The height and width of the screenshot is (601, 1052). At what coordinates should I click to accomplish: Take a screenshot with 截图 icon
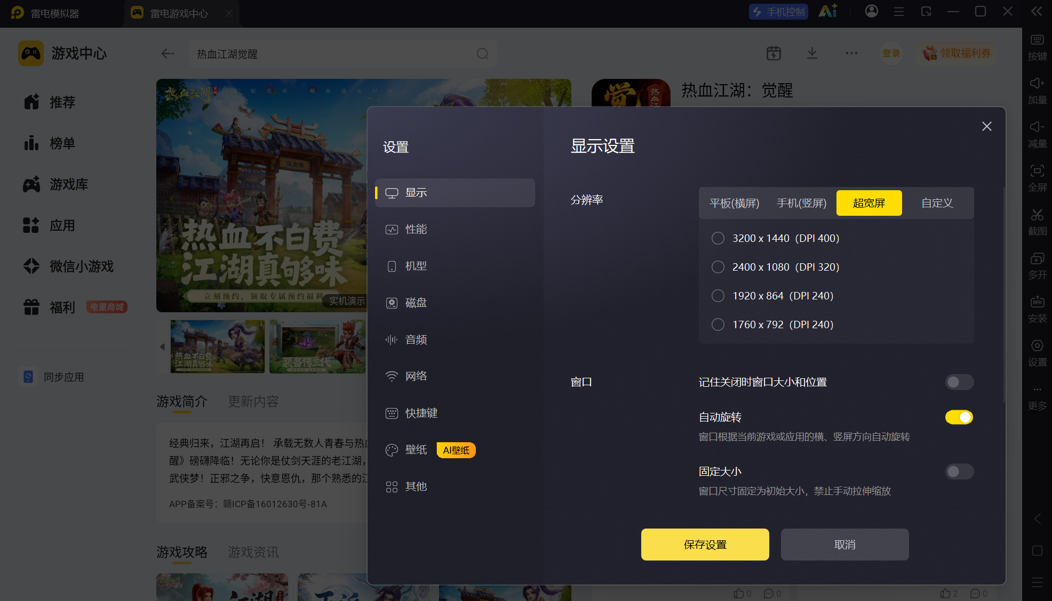[x=1037, y=215]
